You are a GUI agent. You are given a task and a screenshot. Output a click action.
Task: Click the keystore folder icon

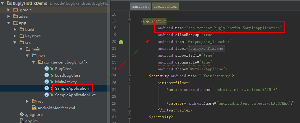22,36
